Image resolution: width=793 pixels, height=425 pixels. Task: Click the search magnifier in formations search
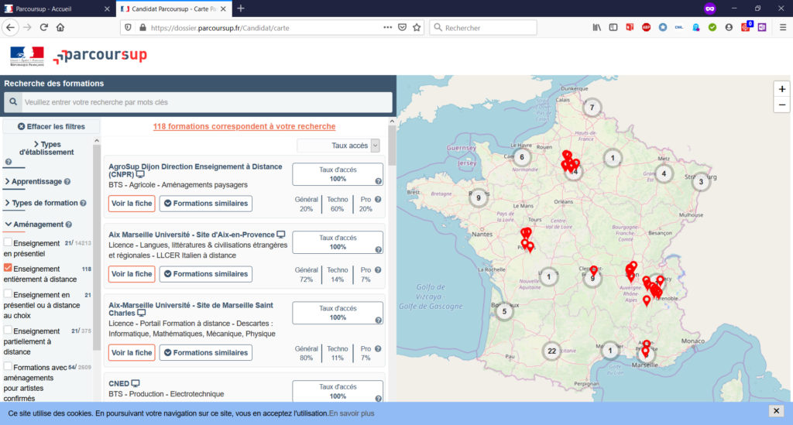point(13,102)
